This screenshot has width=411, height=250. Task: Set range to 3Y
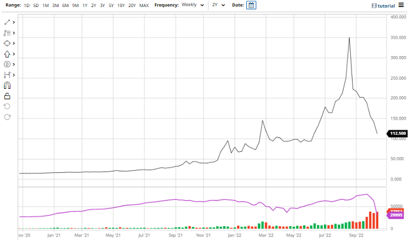pyautogui.click(x=103, y=5)
